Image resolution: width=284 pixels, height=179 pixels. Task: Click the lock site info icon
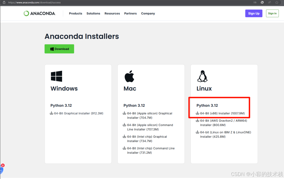click(4, 2)
